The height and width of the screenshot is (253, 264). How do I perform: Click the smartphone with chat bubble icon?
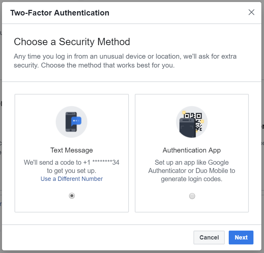pos(71,121)
